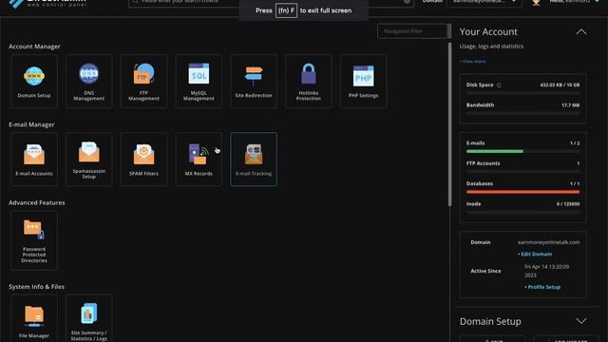Open DNS Management

[88, 81]
